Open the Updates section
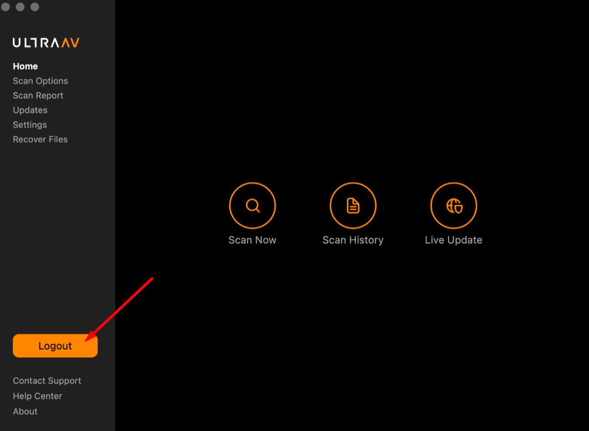 click(x=30, y=110)
